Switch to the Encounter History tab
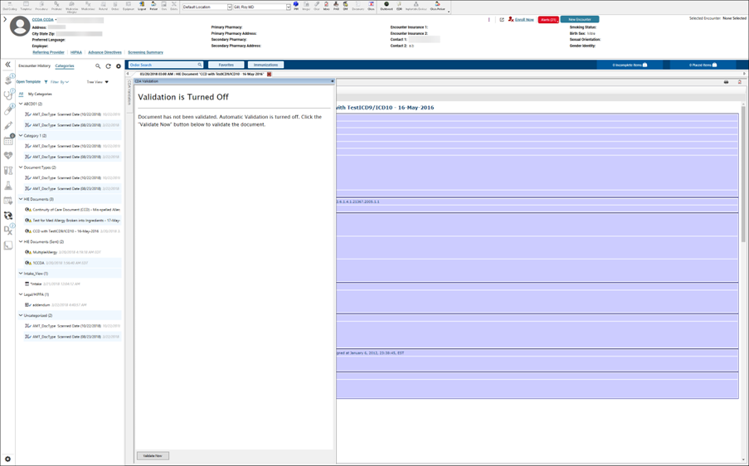The height and width of the screenshot is (466, 749). pos(34,66)
